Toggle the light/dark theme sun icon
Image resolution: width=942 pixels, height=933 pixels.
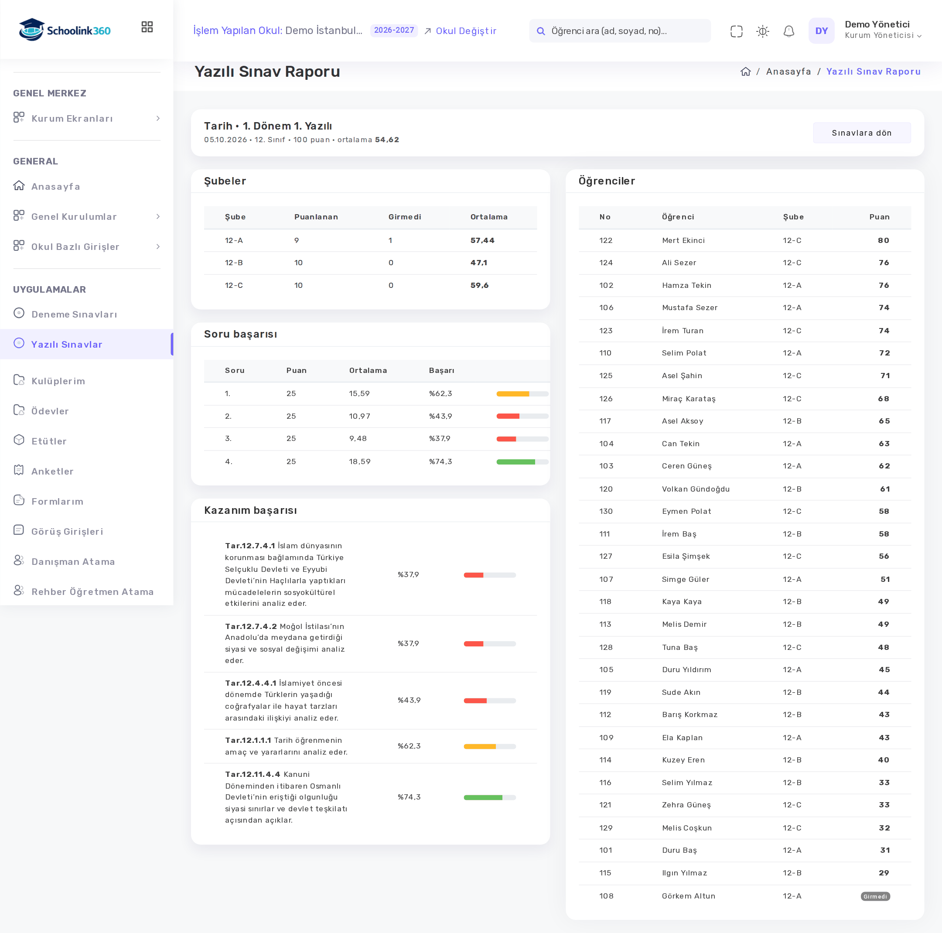pos(763,31)
